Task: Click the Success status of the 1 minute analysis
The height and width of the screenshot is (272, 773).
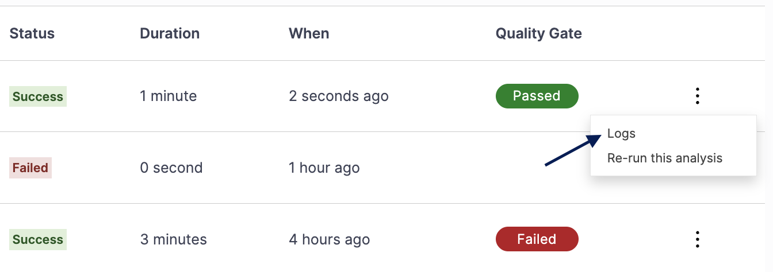Action: [x=38, y=96]
